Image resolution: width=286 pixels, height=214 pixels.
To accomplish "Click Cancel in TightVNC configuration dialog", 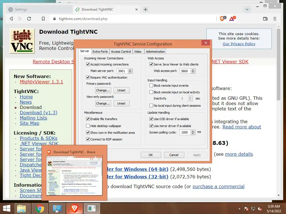I will pos(174,155).
